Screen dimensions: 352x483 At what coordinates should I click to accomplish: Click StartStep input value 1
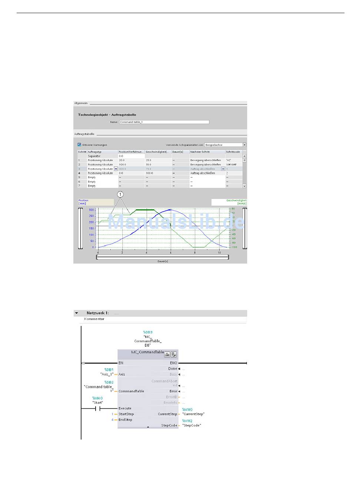point(112,414)
